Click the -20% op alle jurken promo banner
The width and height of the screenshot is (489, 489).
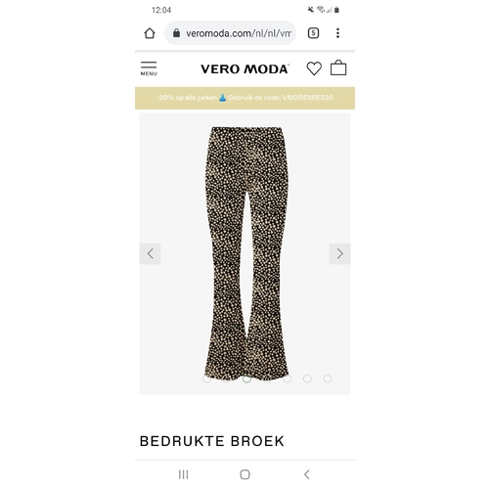244,98
